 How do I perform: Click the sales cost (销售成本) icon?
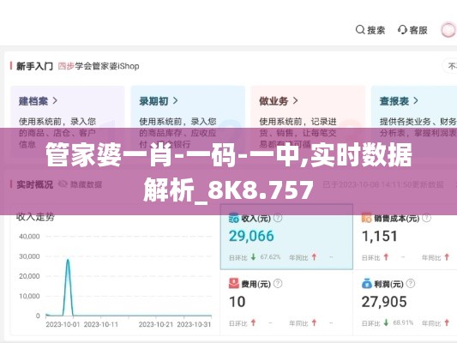click(366, 218)
